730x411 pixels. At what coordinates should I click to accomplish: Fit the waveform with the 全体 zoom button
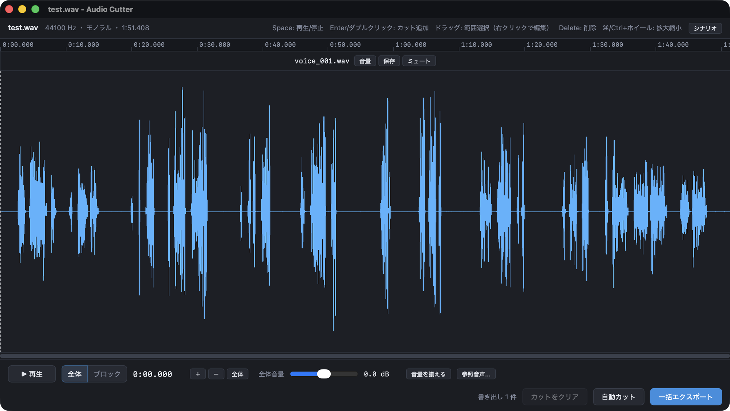pos(238,374)
